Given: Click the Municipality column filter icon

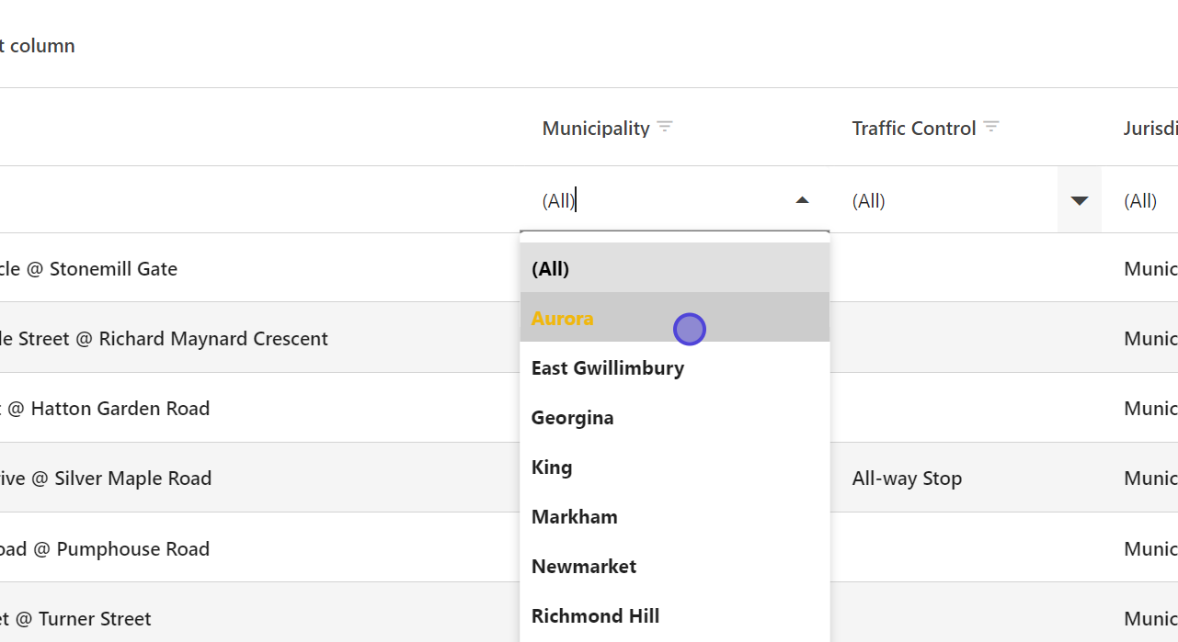Looking at the screenshot, I should pos(665,127).
